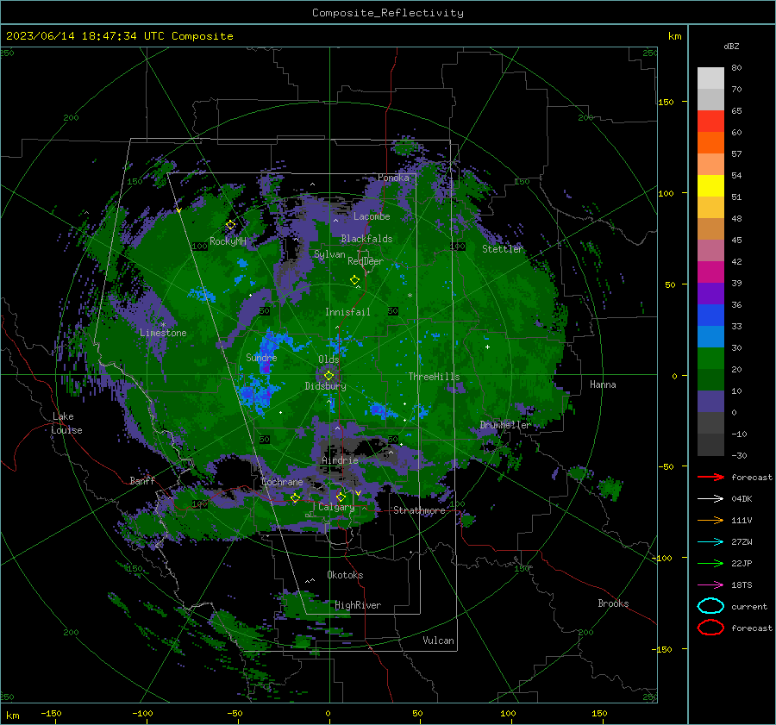Click the RedDeer label on map
776x725 pixels.
click(366, 261)
